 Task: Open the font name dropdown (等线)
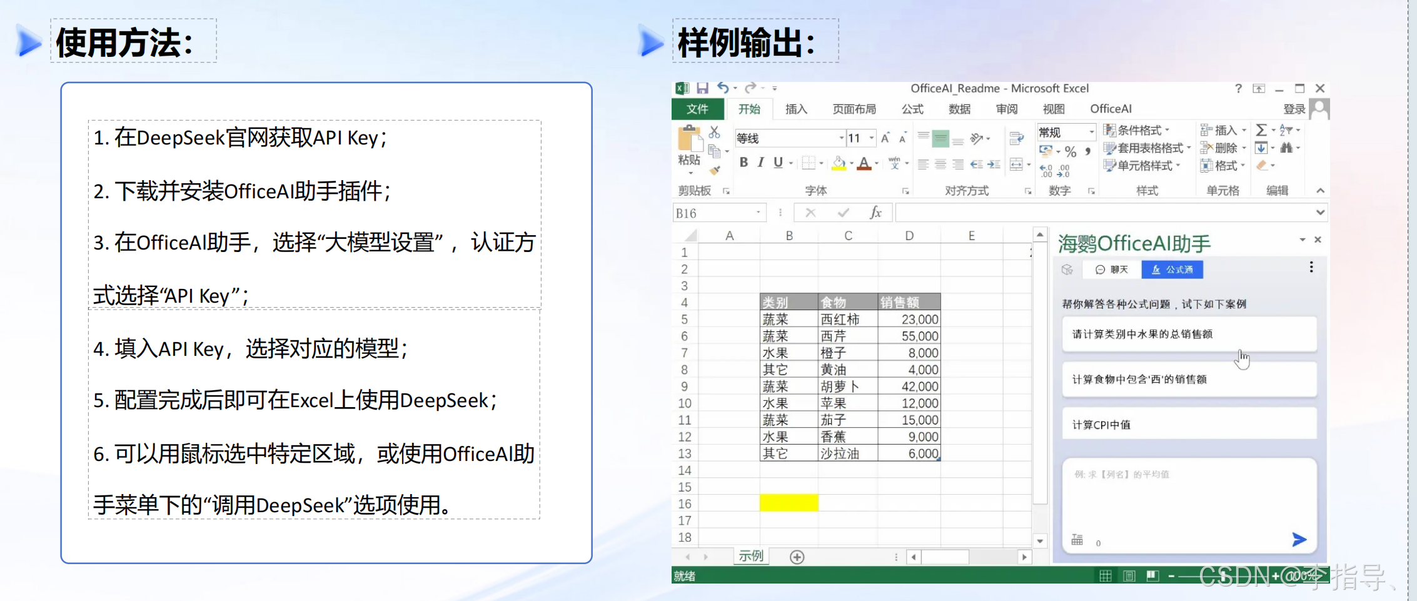841,138
